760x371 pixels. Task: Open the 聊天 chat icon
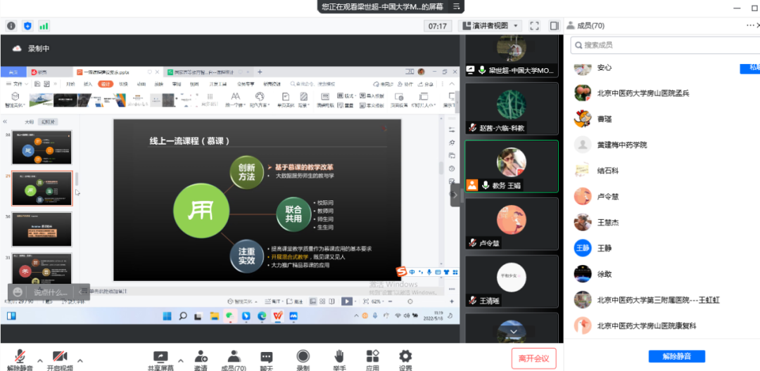coord(266,356)
